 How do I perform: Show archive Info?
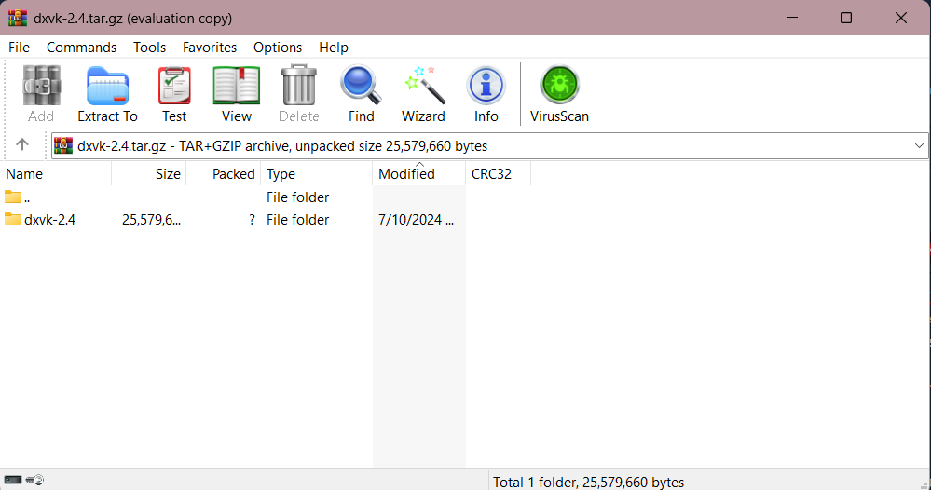coord(486,94)
